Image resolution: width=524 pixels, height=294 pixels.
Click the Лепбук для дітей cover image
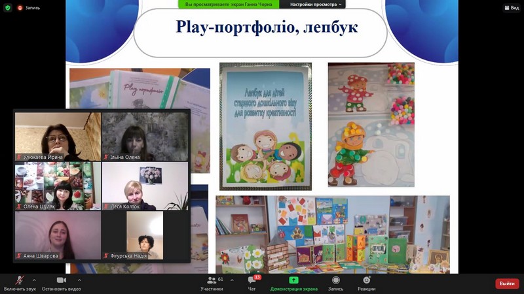click(265, 126)
